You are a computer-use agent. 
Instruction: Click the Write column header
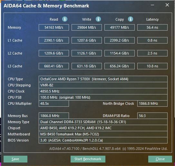87,19
